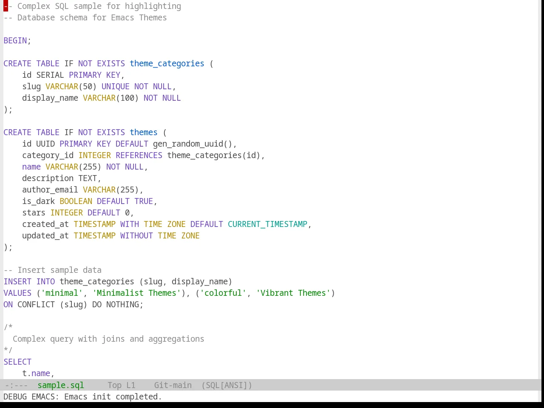Viewport: 544px width, 408px height.
Task: Click the 'Vibrant Themes' string literal
Action: [293, 293]
